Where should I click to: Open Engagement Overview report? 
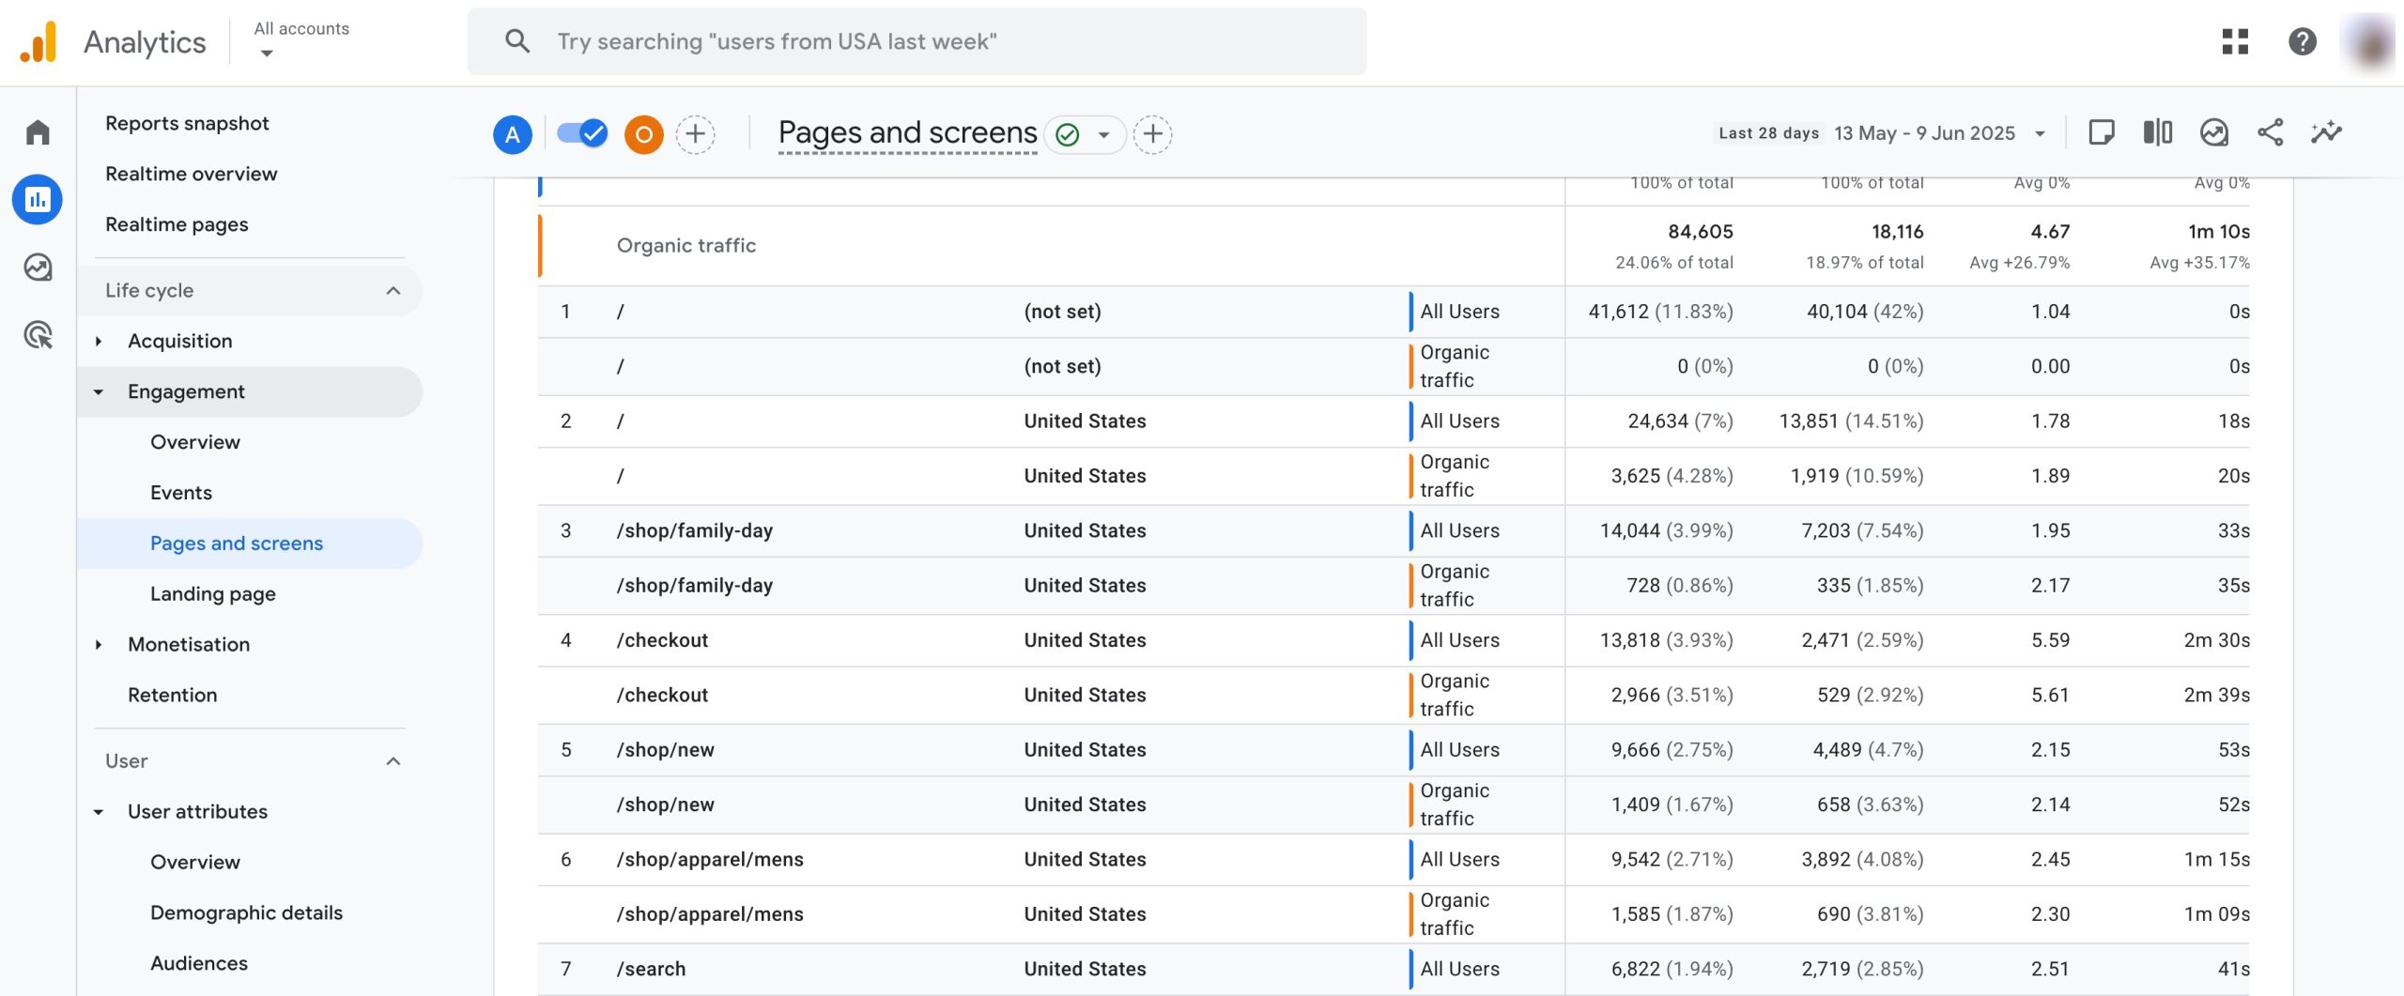pyautogui.click(x=194, y=441)
